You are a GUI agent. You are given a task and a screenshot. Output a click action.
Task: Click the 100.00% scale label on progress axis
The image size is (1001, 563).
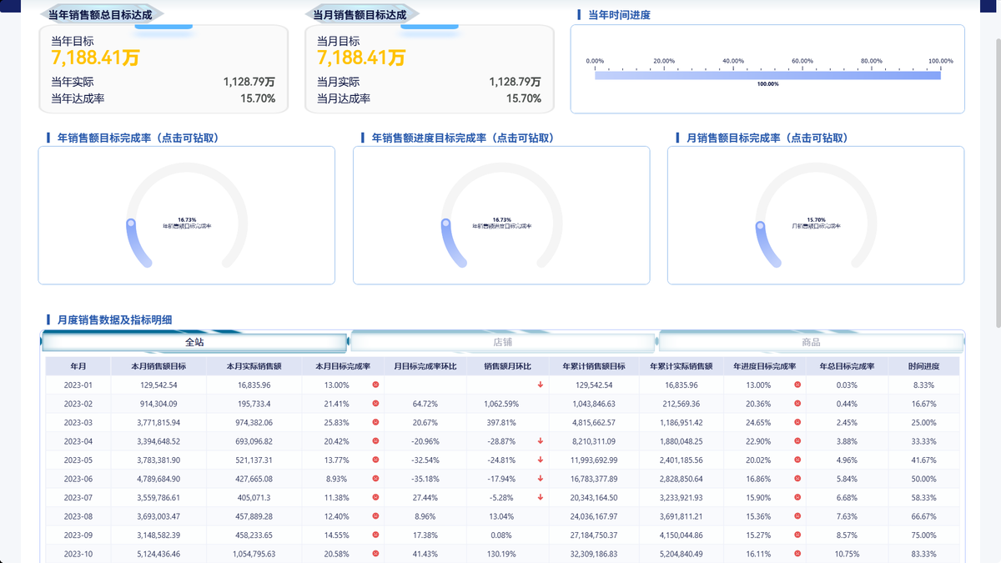[940, 61]
